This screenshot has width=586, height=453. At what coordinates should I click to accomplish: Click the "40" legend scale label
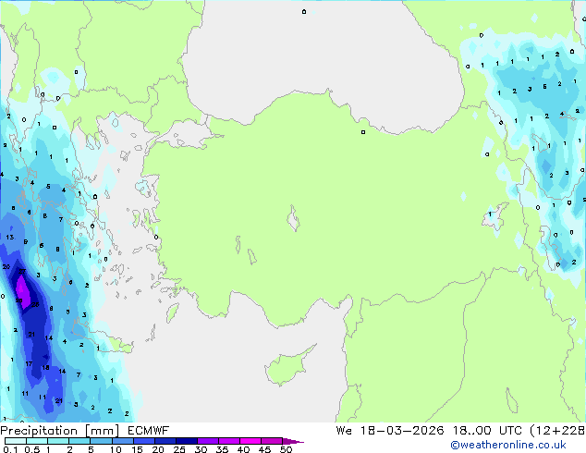click(x=243, y=449)
